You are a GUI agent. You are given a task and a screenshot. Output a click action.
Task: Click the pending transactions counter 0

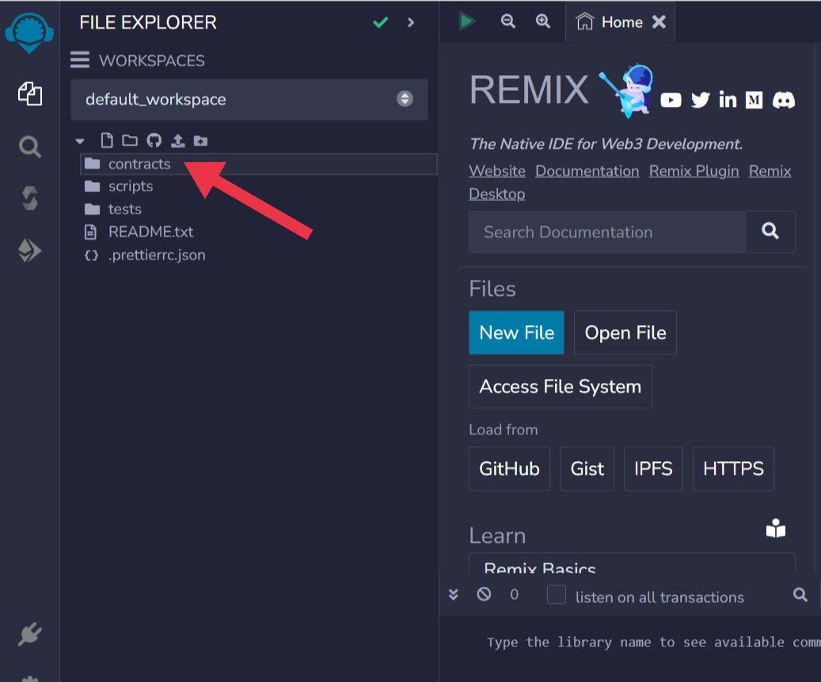click(514, 595)
